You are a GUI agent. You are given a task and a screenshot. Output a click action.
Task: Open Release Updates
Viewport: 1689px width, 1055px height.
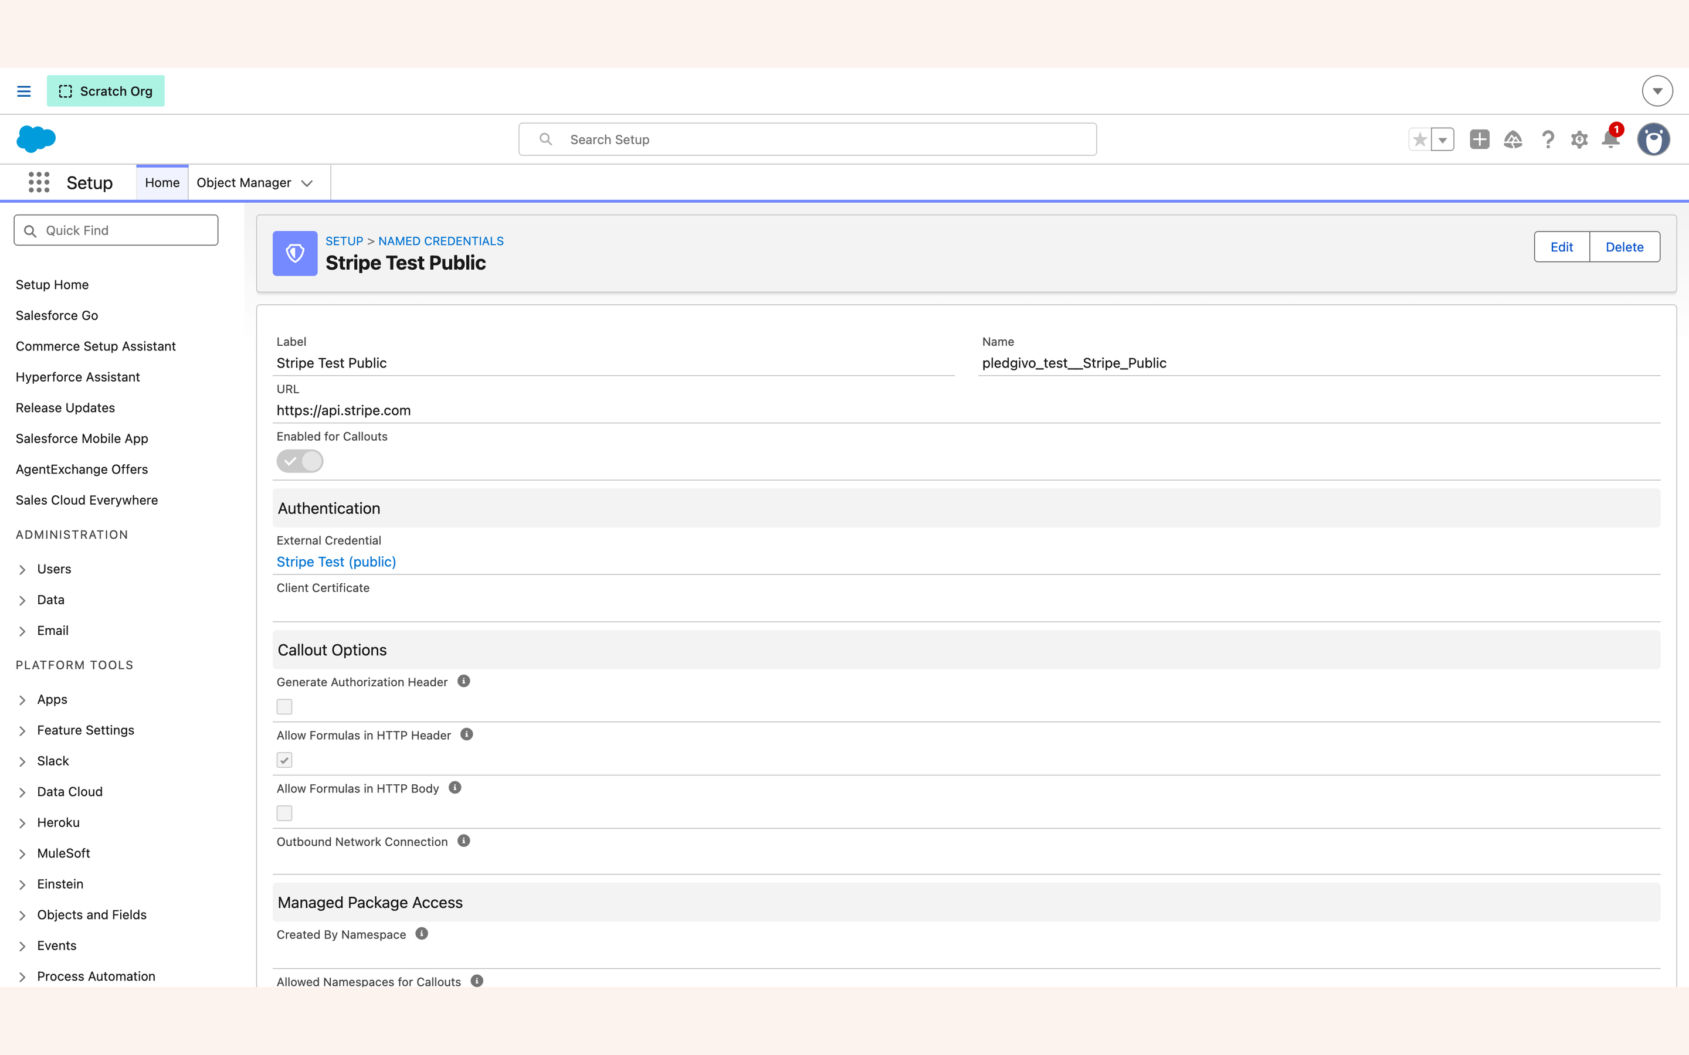[x=66, y=407]
